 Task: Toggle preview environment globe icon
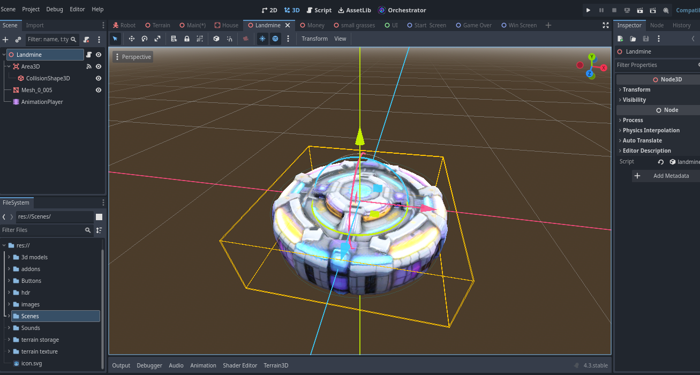click(x=275, y=39)
